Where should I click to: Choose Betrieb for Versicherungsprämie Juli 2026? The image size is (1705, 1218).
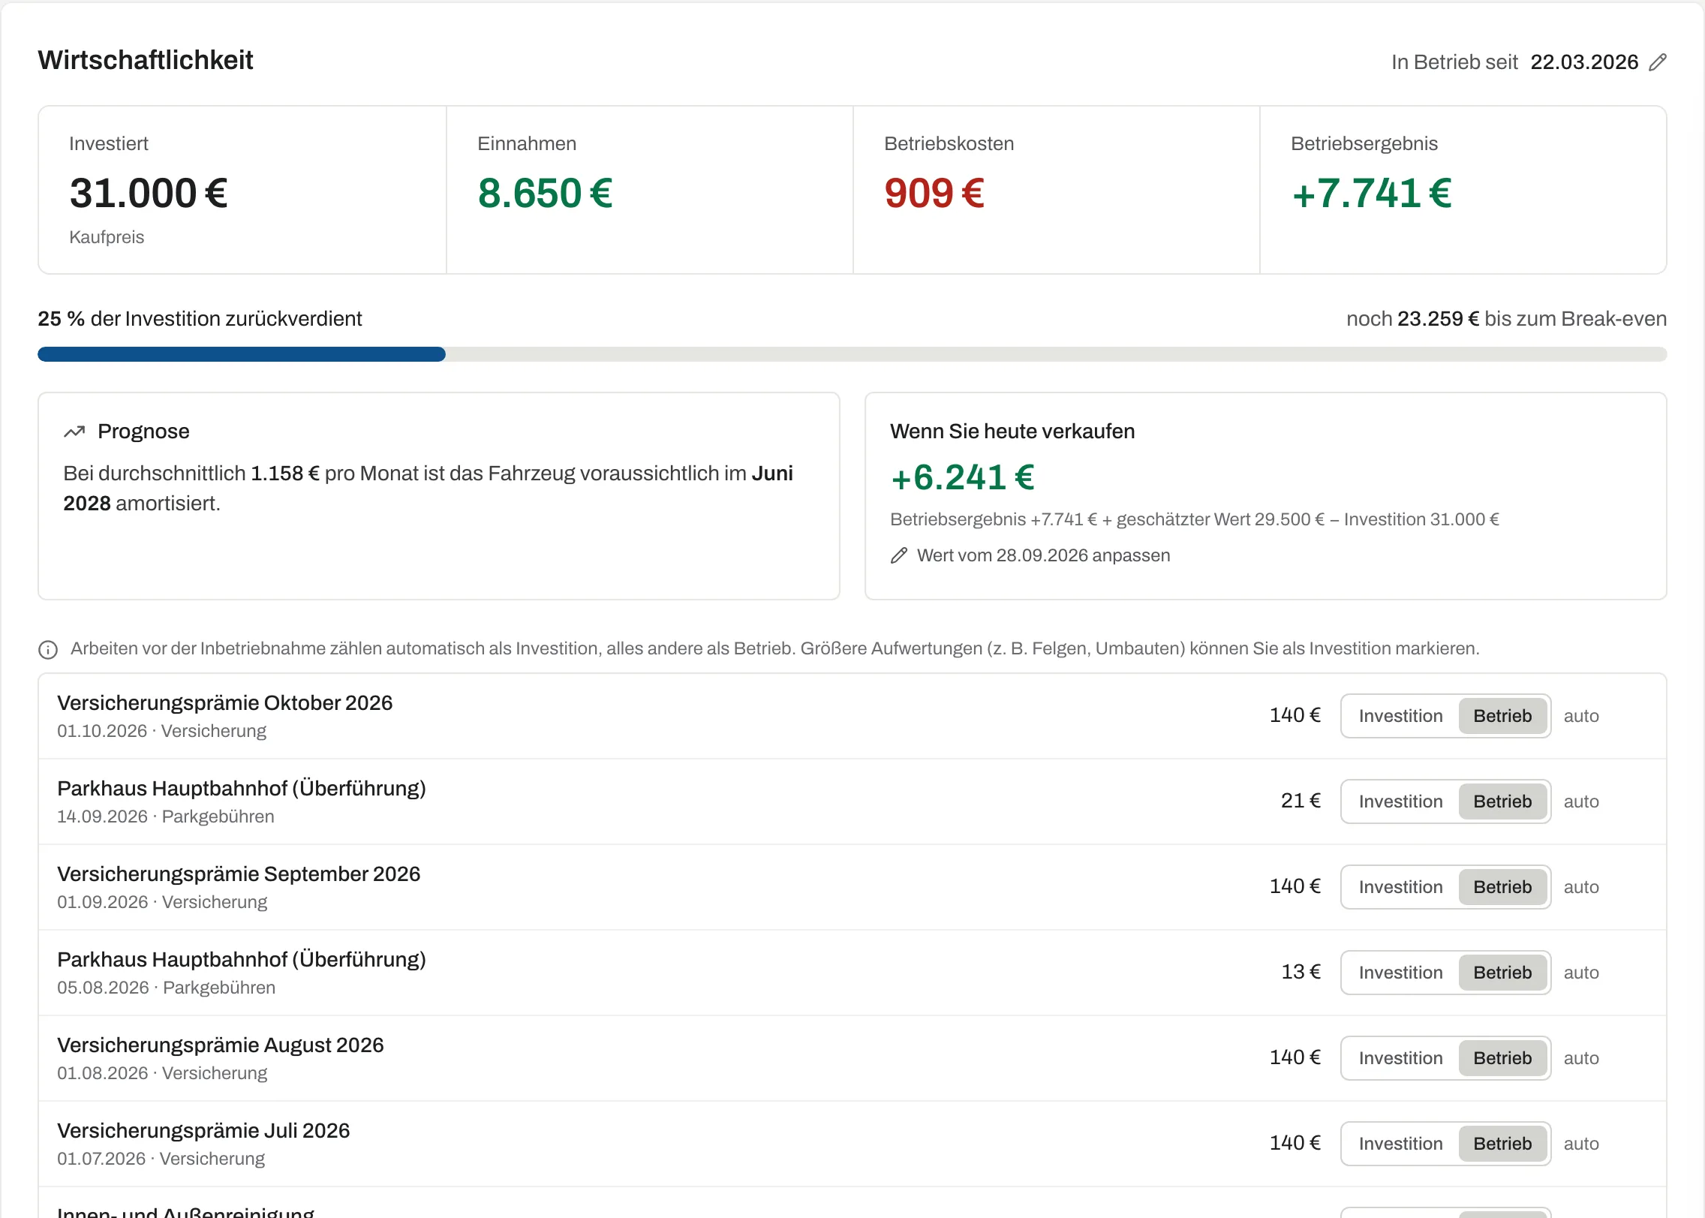(1502, 1144)
